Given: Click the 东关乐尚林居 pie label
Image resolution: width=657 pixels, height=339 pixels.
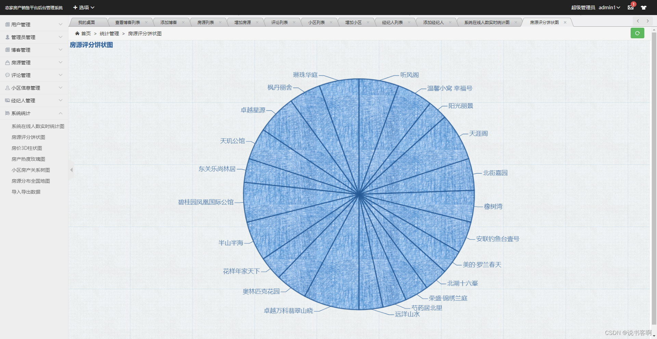Looking at the screenshot, I should coord(217,169).
